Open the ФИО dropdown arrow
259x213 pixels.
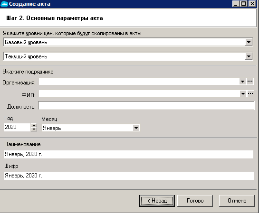tap(243, 94)
